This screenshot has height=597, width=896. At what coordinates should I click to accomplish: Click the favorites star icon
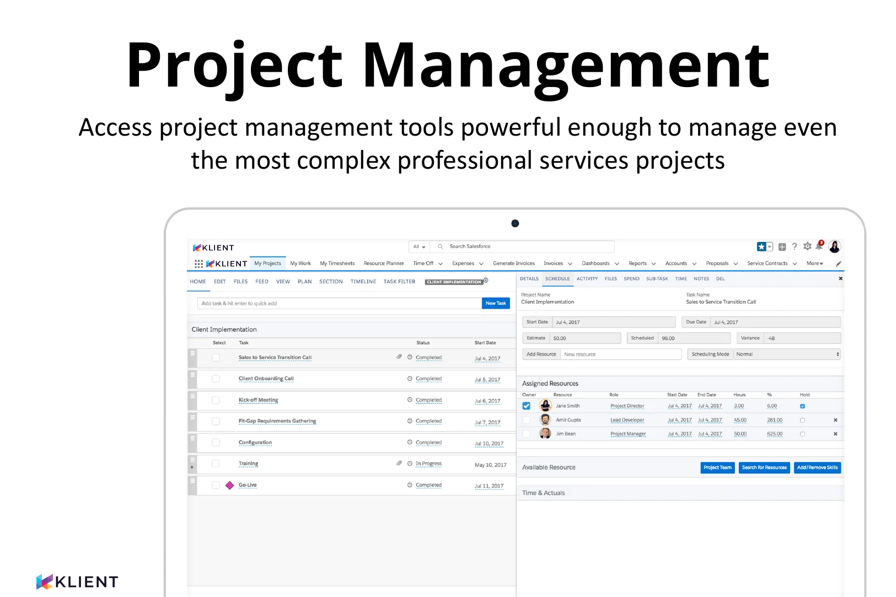761,246
